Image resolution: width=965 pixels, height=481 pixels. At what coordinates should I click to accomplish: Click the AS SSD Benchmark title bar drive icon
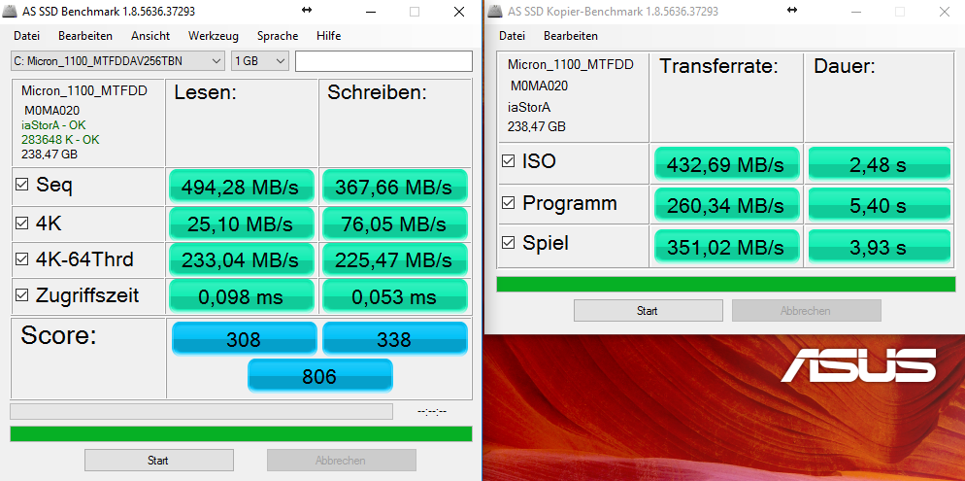[x=10, y=12]
